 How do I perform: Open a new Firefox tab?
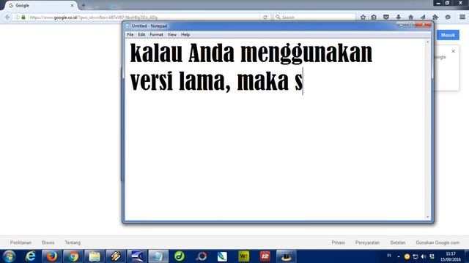(x=84, y=5)
